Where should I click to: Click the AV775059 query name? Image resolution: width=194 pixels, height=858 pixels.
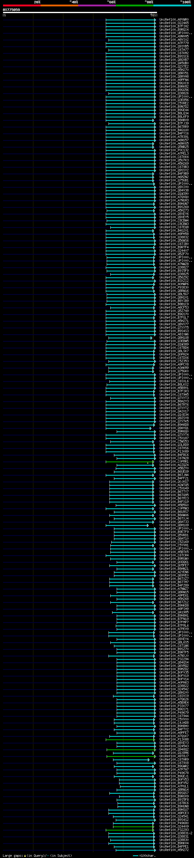(x=11, y=10)
